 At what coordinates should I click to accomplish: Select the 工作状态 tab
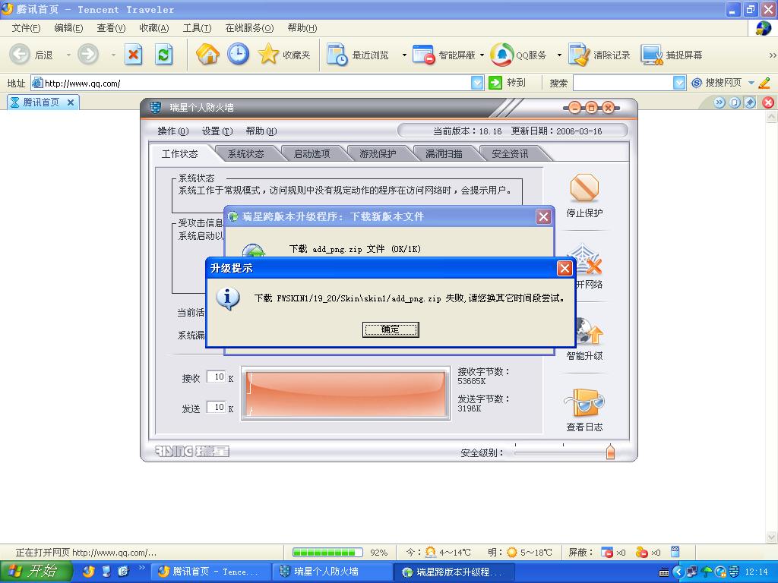pyautogui.click(x=179, y=153)
